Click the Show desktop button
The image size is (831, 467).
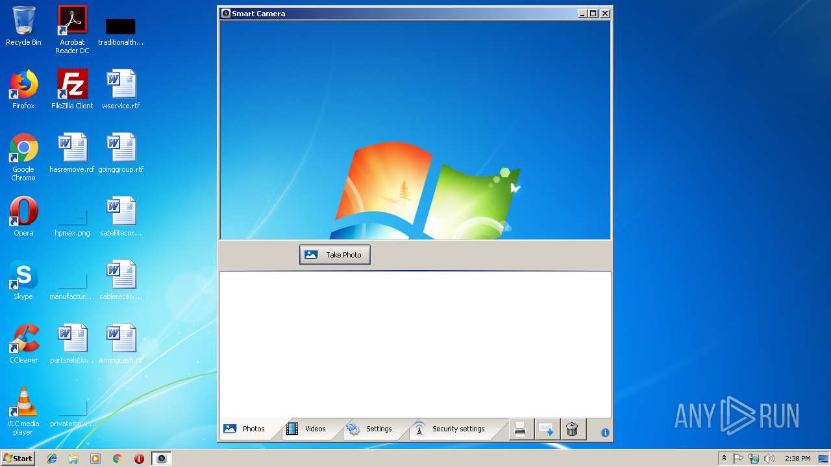click(x=823, y=459)
